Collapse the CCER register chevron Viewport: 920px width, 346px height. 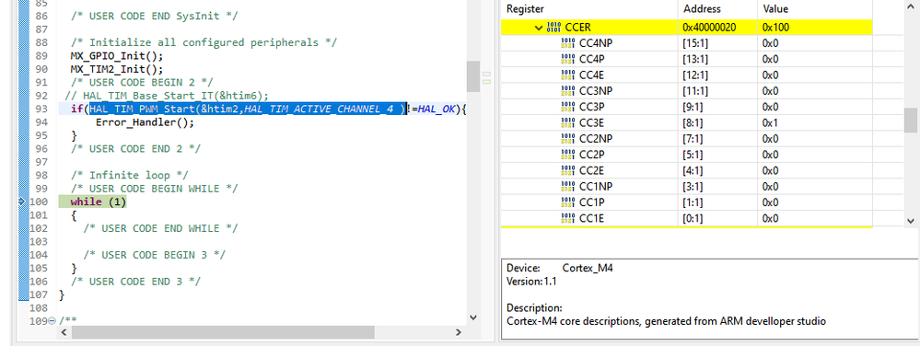tap(540, 27)
